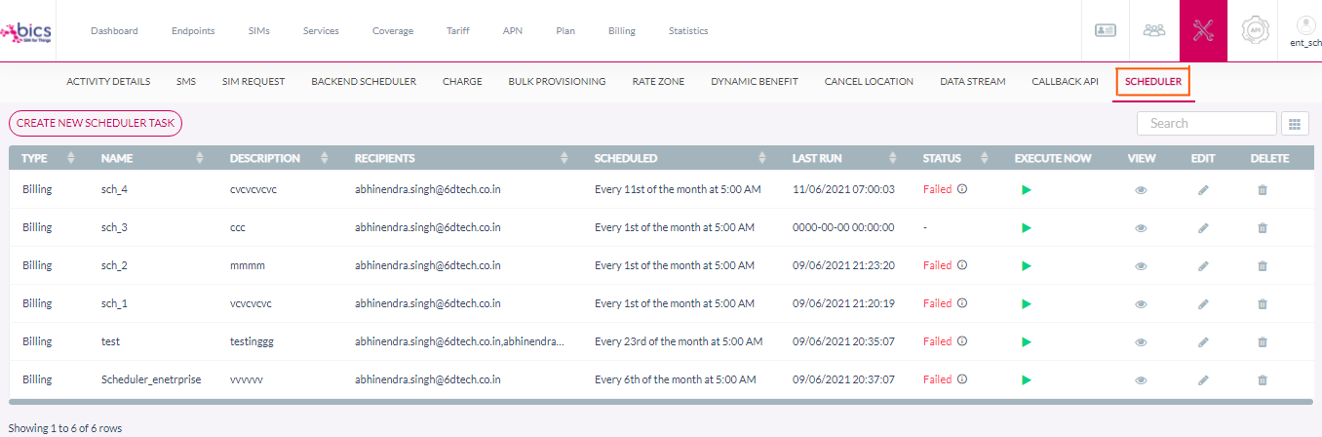
Task: Show failure info icon for sch_4 status
Action: (x=962, y=189)
